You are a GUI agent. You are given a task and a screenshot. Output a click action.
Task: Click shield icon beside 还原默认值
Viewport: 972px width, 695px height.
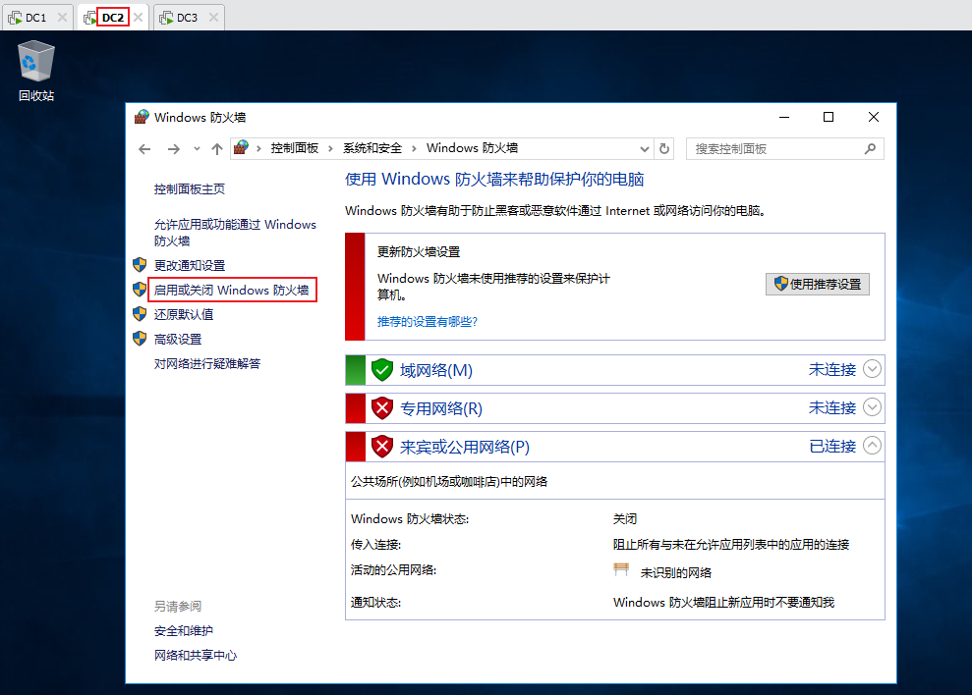click(x=141, y=314)
